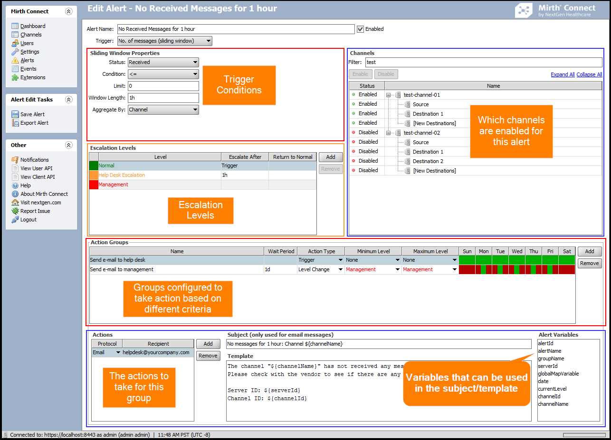
Task: Open the Users icon in sidebar
Action: (x=15, y=43)
